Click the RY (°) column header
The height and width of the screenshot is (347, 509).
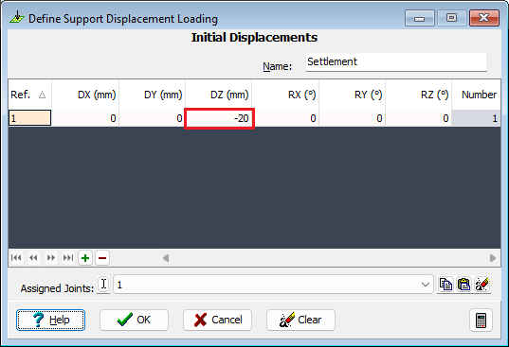[353, 95]
